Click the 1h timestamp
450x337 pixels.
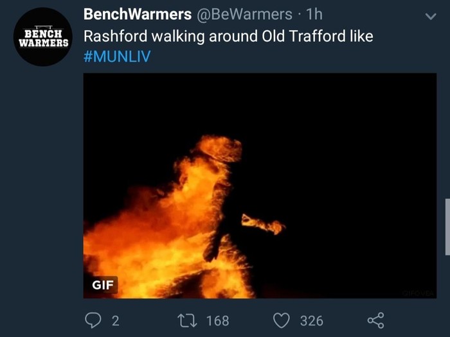314,14
